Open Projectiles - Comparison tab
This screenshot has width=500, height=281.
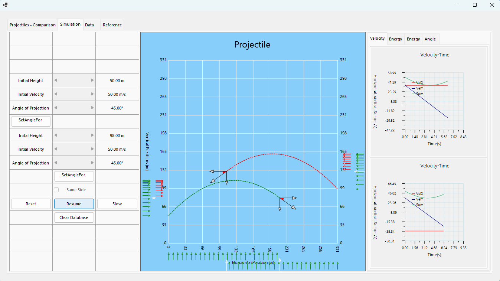click(33, 25)
